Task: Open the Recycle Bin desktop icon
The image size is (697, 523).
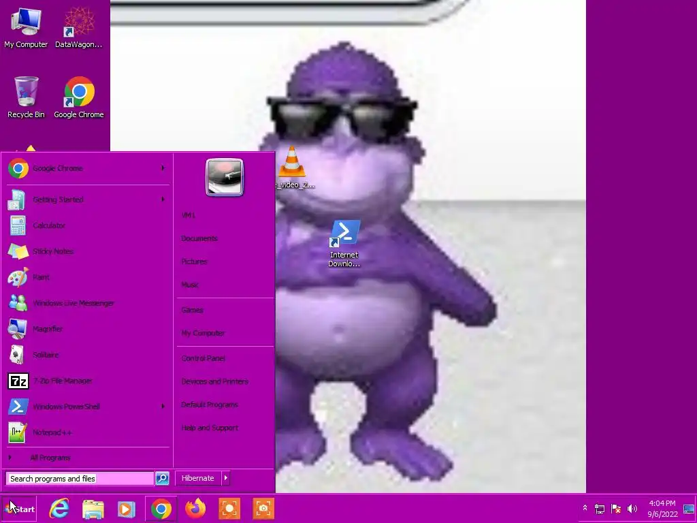Action: click(x=26, y=97)
